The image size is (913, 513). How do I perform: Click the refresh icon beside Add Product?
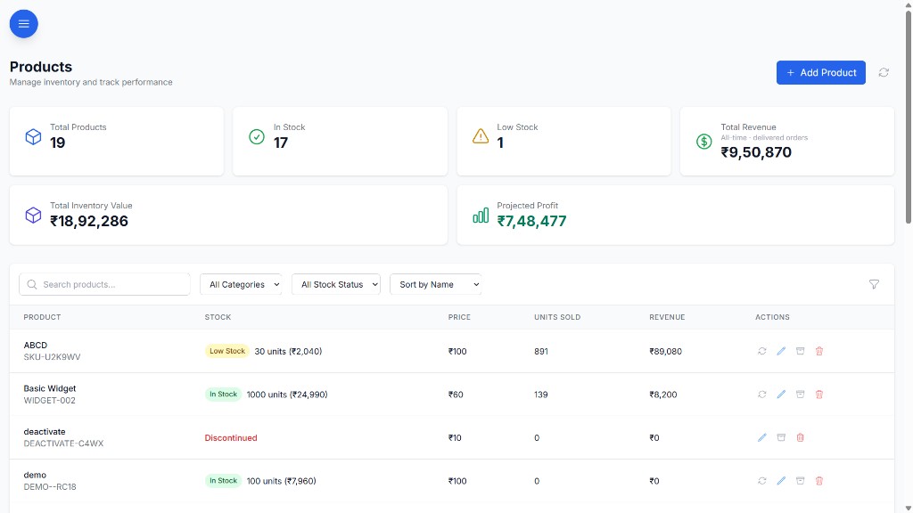tap(884, 73)
